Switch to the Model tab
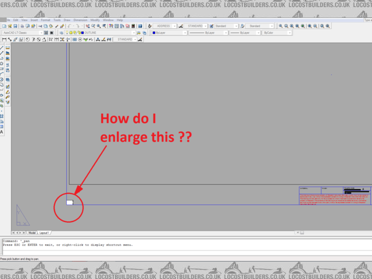Screen dimensions: 372x279 (x=32, y=233)
